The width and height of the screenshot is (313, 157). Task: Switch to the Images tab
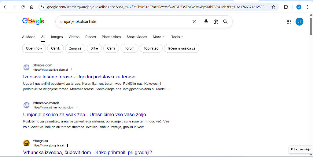point(57,37)
